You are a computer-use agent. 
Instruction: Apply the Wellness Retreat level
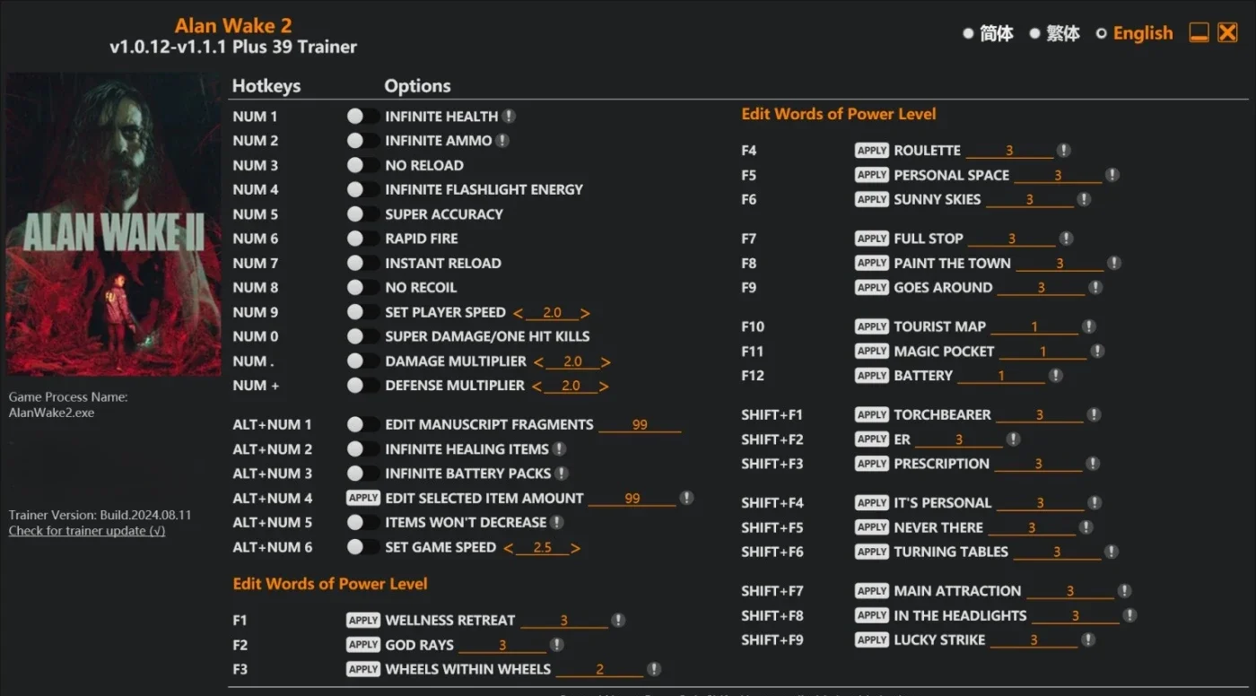(363, 620)
